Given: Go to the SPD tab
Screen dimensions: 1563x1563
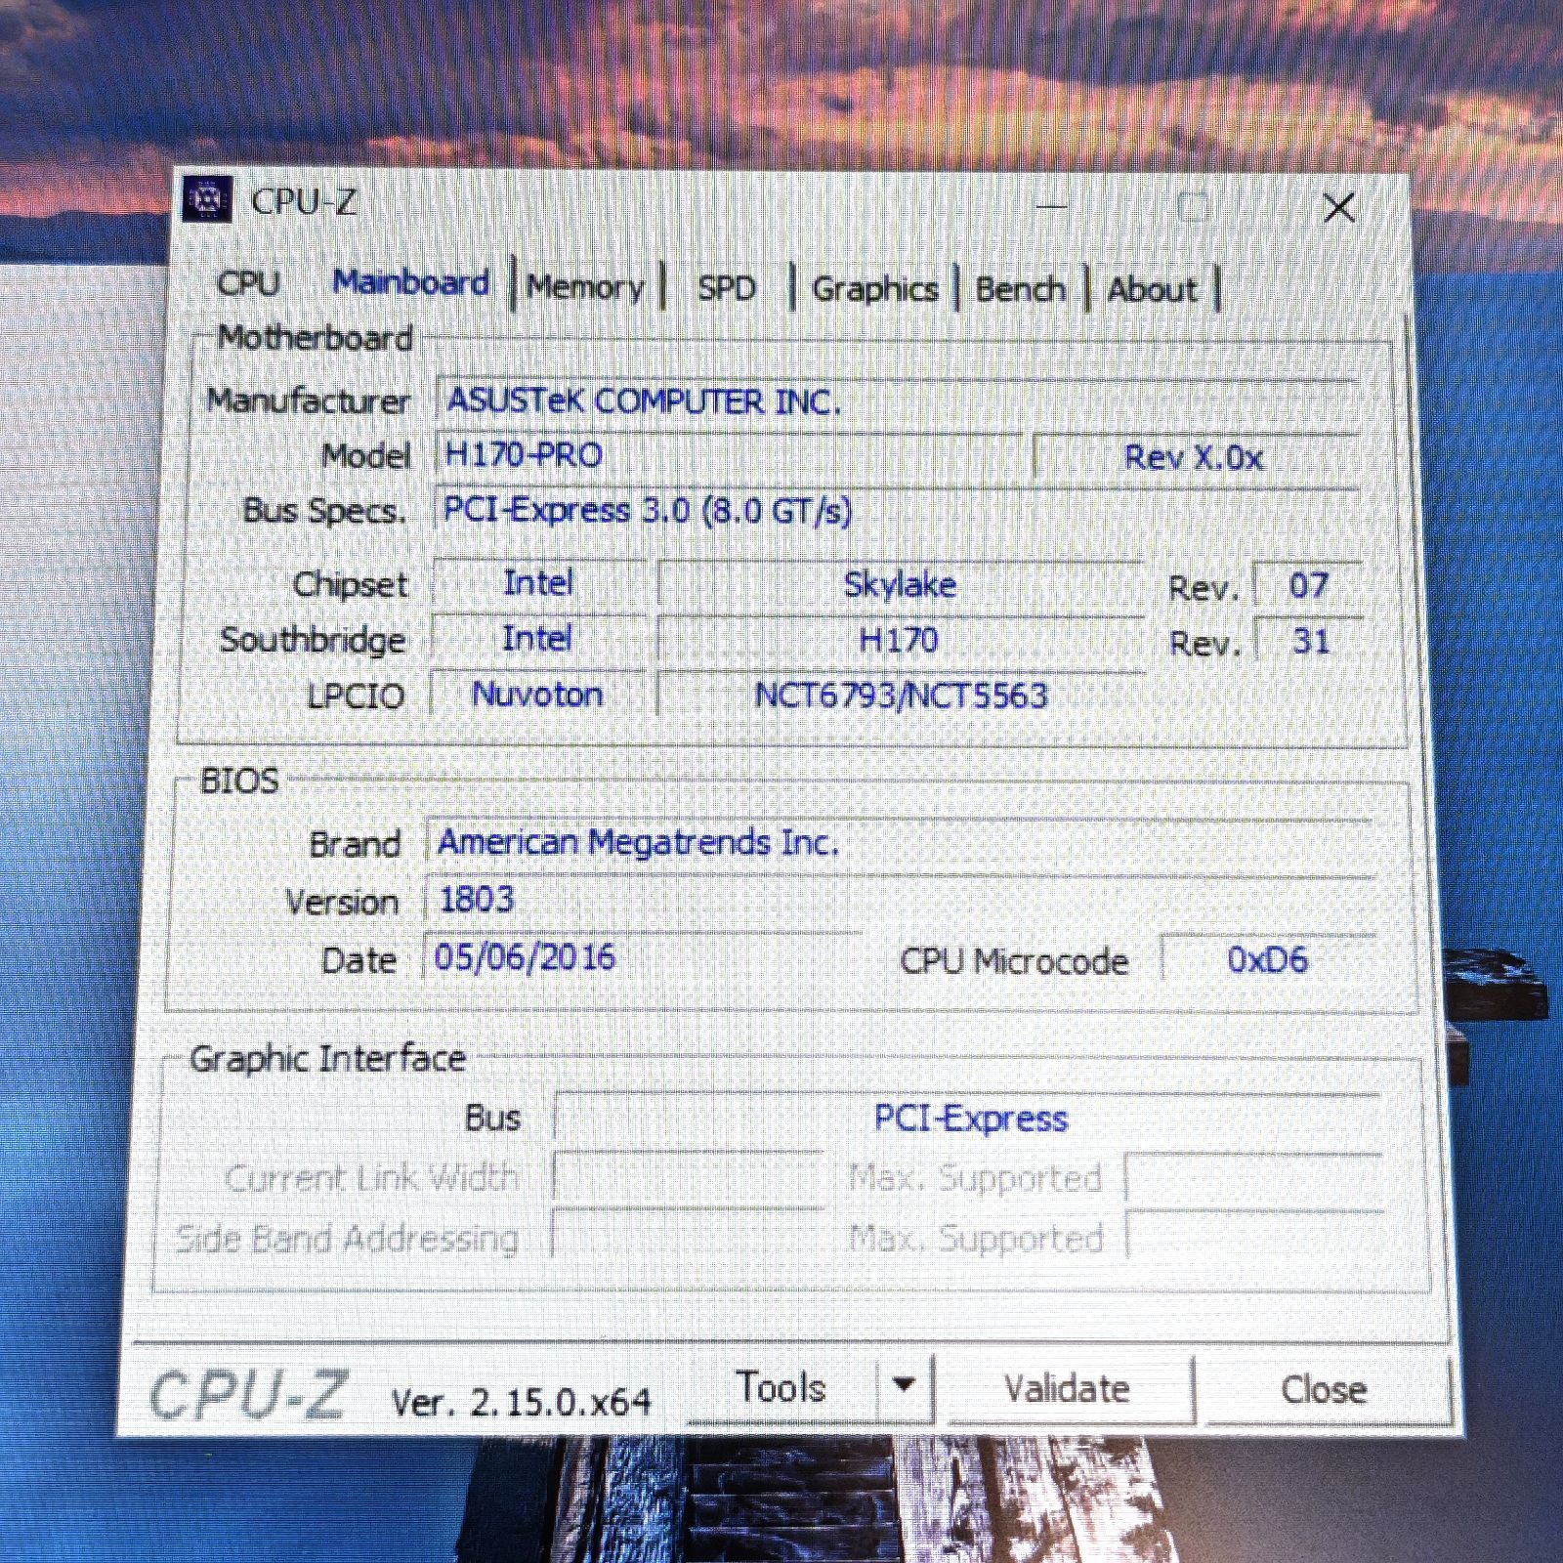Looking at the screenshot, I should pos(726,288).
